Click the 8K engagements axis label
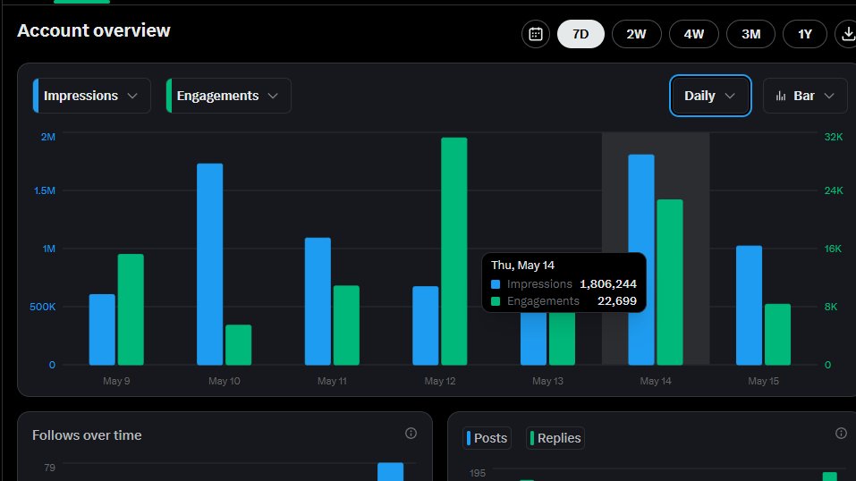Screen dimensions: 856x481 coord(830,307)
